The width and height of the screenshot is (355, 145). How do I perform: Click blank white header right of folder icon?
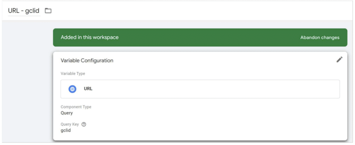[x=195, y=11]
